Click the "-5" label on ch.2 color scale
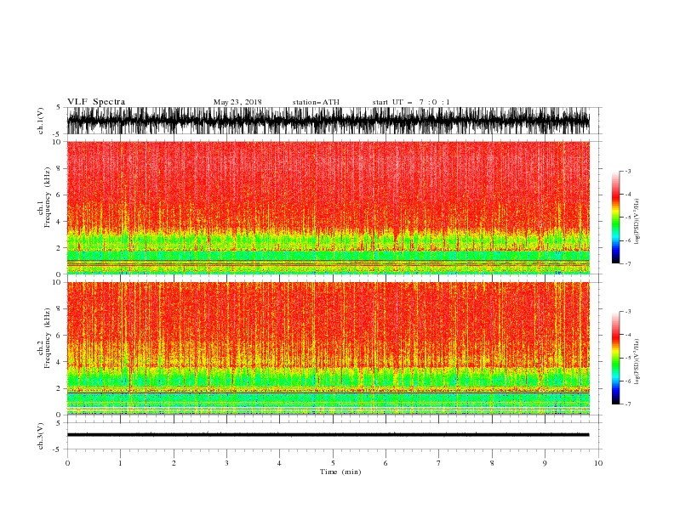The width and height of the screenshot is (674, 520). tap(627, 358)
